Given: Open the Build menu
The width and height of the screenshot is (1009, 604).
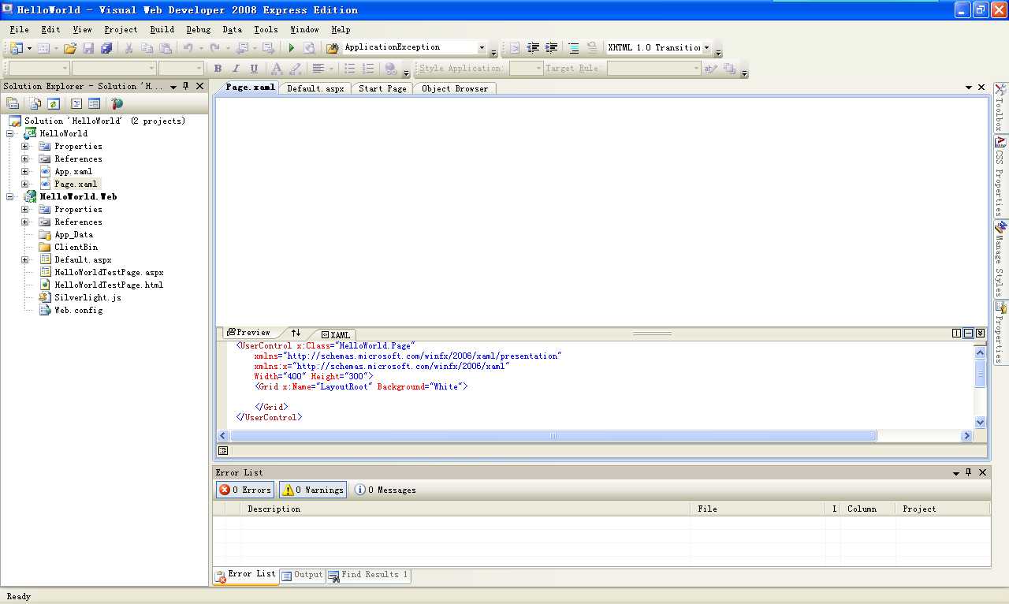Looking at the screenshot, I should pos(162,29).
